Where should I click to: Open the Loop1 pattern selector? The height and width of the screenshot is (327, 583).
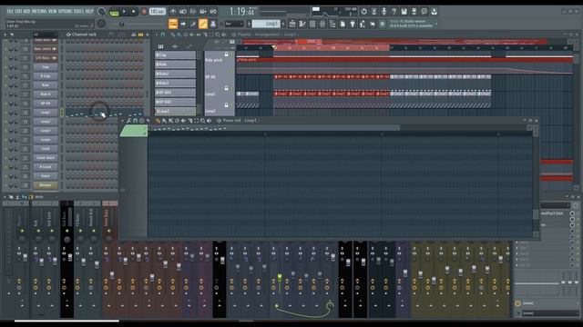pyautogui.click(x=266, y=24)
